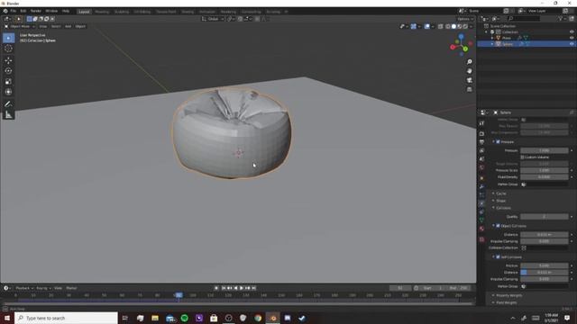
Task: Select wireframe viewport shading
Action: pos(448,26)
